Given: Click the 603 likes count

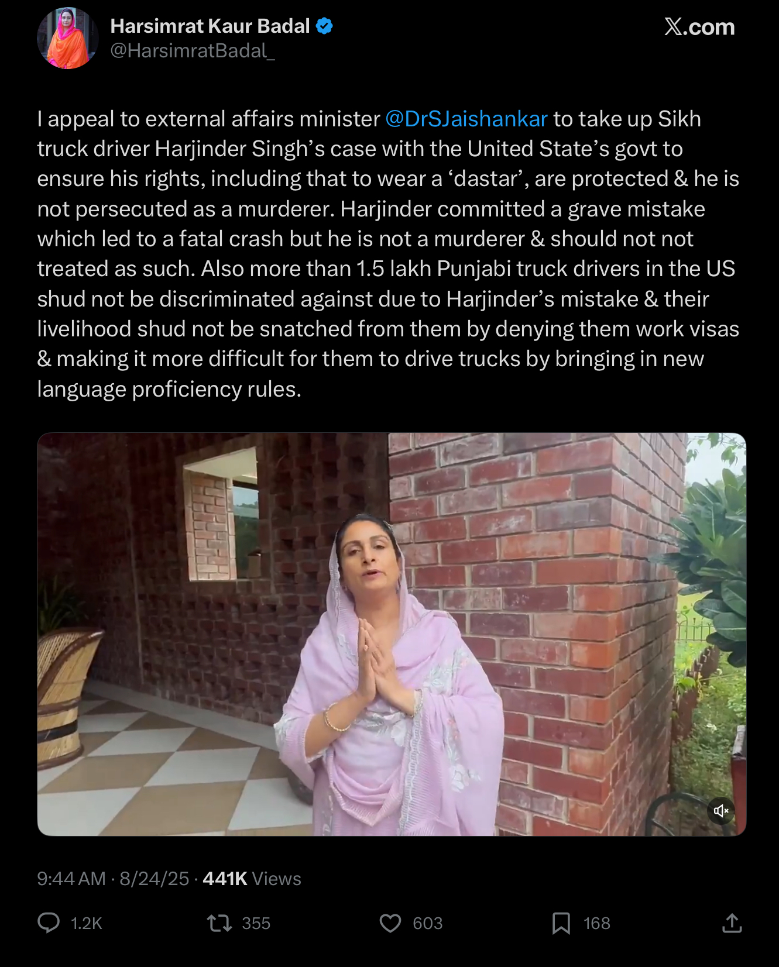Looking at the screenshot, I should click(428, 923).
